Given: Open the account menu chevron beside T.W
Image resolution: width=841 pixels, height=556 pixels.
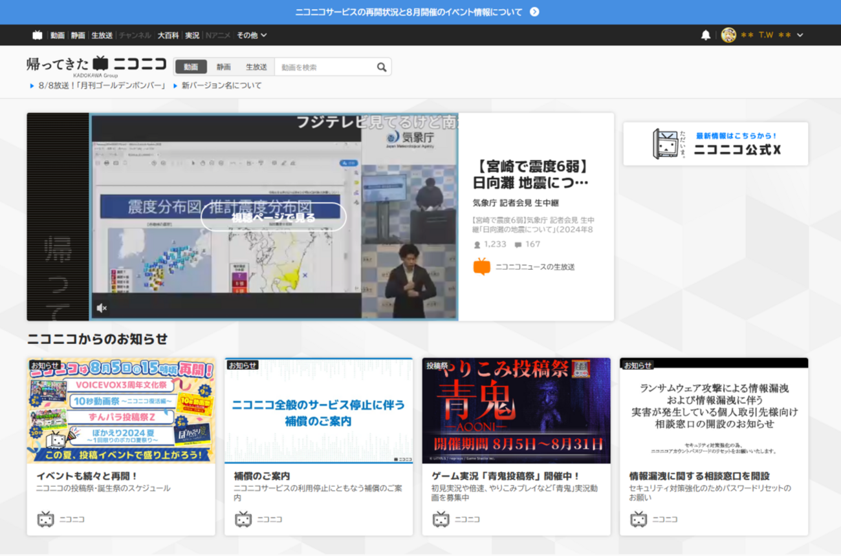Looking at the screenshot, I should (x=801, y=36).
